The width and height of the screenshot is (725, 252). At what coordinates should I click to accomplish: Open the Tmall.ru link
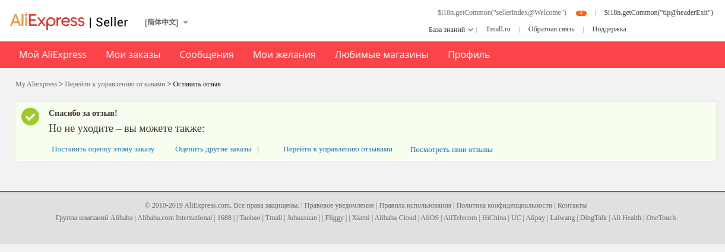[498, 29]
